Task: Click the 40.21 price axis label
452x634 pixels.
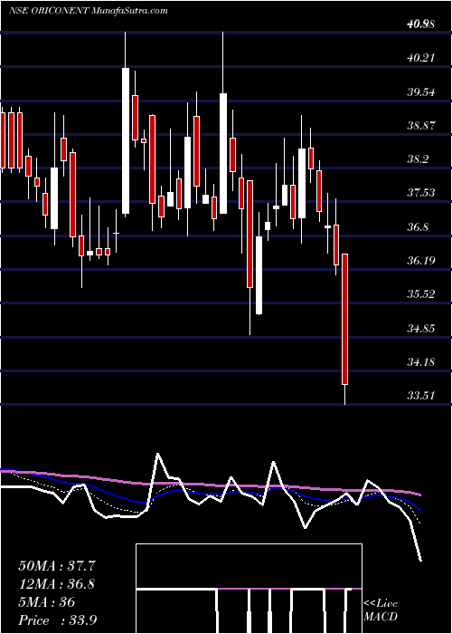Action: pos(421,58)
